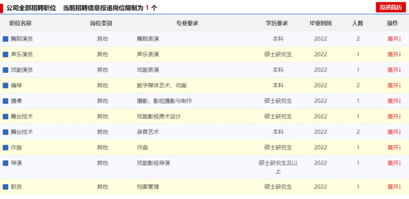Click the 岗位类别 column header
The image size is (409, 199).
coord(101,23)
